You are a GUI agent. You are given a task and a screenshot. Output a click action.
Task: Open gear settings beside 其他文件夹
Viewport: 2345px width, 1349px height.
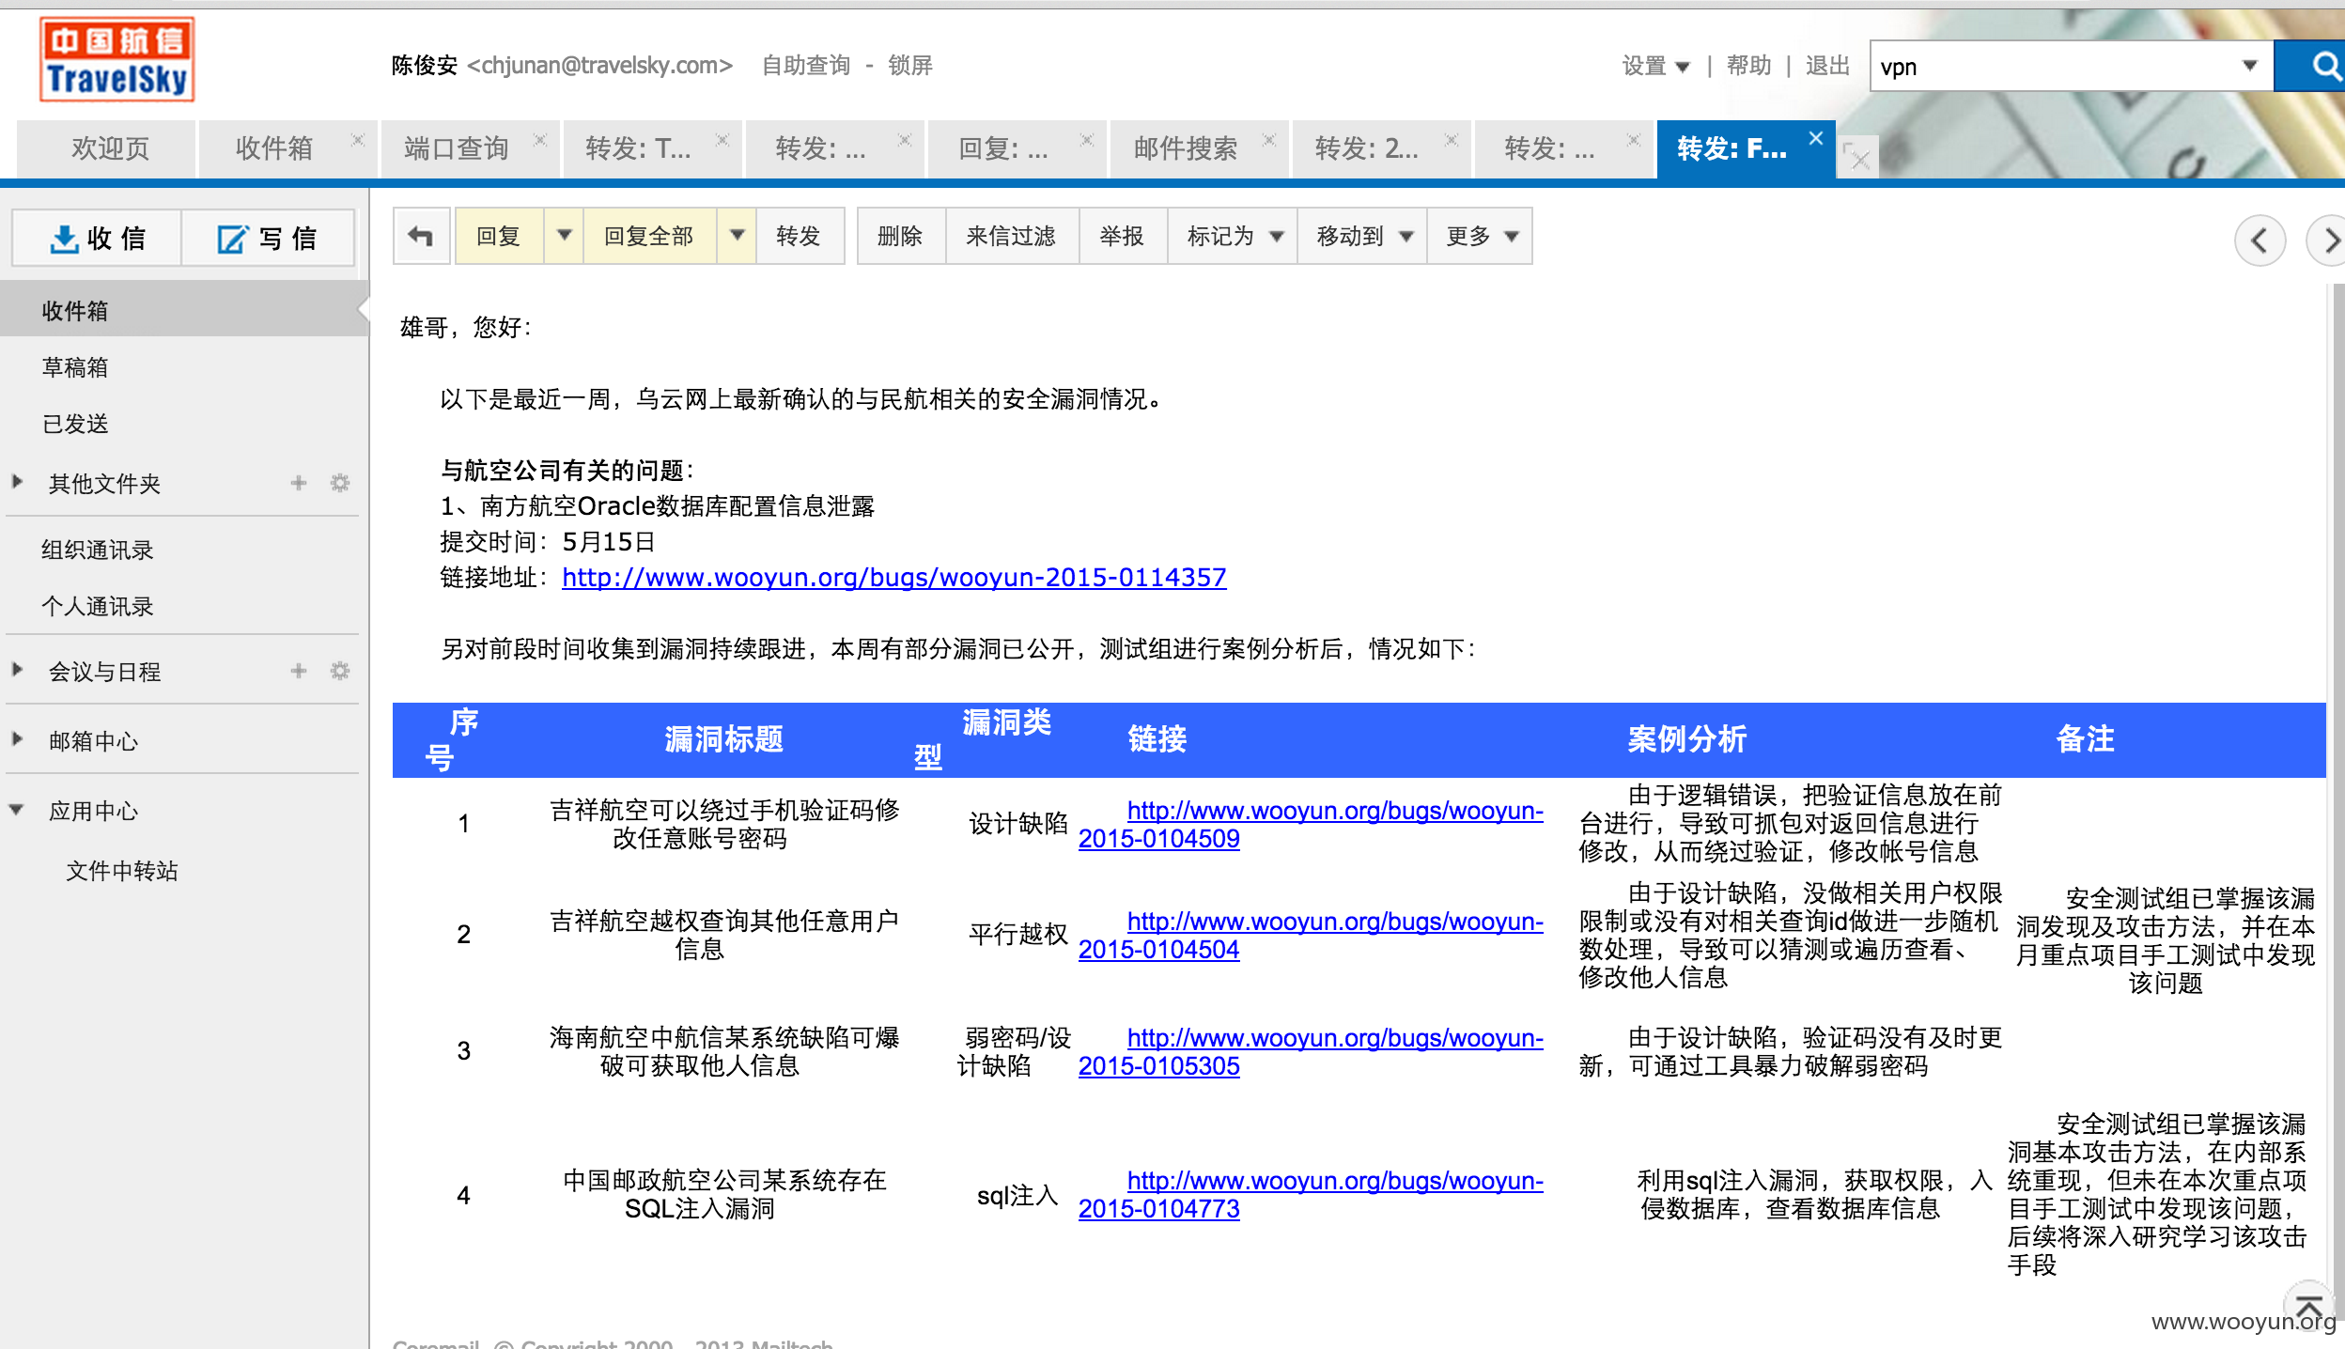(340, 483)
